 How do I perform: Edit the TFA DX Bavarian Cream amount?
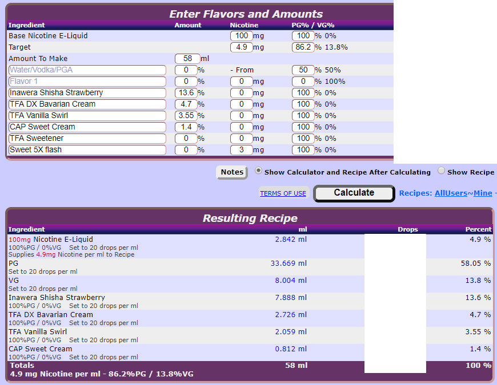[x=186, y=104]
